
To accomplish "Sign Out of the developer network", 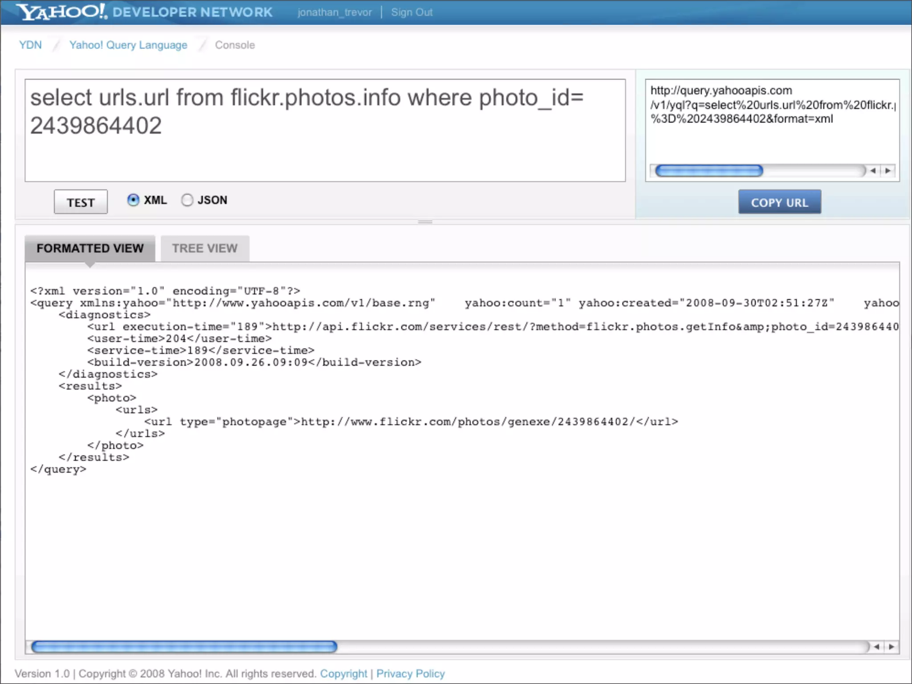I will click(x=412, y=12).
